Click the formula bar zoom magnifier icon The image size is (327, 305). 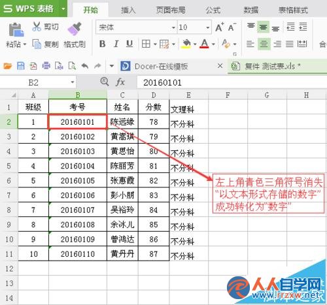tap(105, 82)
